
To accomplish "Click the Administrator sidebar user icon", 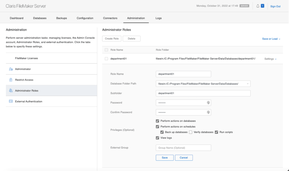I will (x=11, y=69).
